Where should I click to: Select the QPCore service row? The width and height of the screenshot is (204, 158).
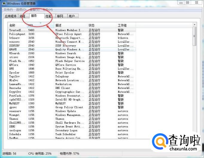pos(72,65)
